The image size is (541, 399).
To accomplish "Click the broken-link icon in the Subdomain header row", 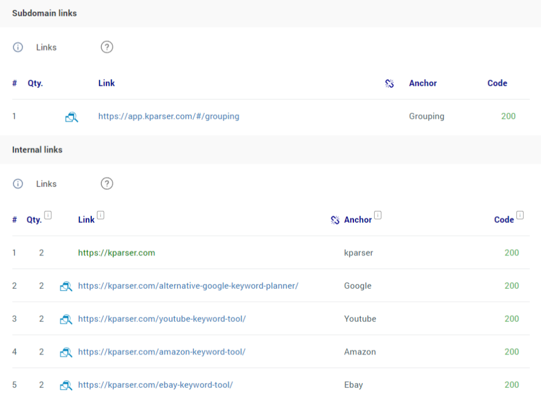I will [389, 83].
